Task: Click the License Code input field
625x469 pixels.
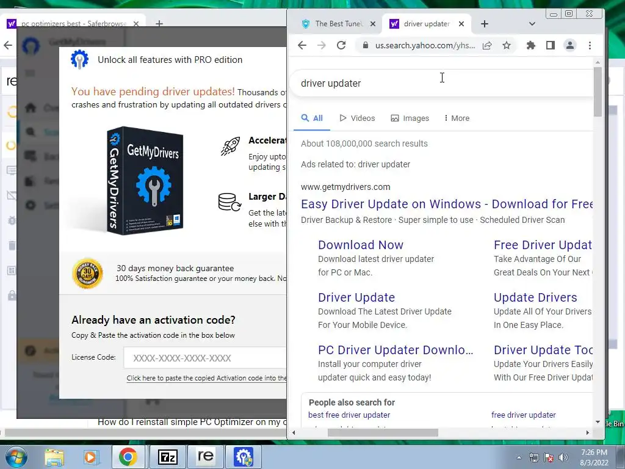Action: (x=205, y=358)
